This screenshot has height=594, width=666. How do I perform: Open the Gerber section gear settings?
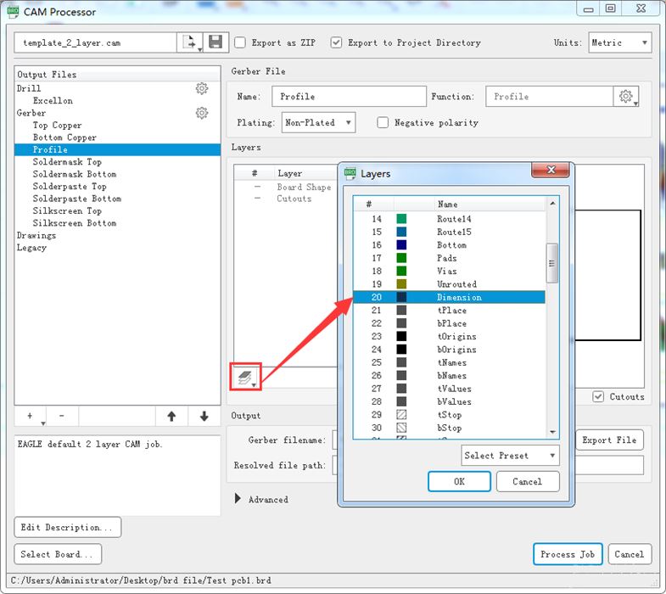(202, 113)
